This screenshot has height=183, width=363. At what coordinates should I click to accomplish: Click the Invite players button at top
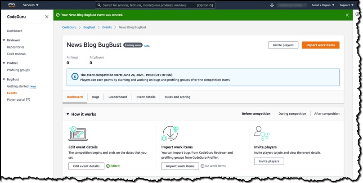point(283,45)
